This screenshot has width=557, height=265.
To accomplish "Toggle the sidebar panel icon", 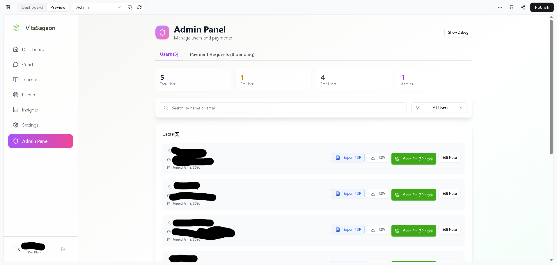I will pyautogui.click(x=8, y=7).
